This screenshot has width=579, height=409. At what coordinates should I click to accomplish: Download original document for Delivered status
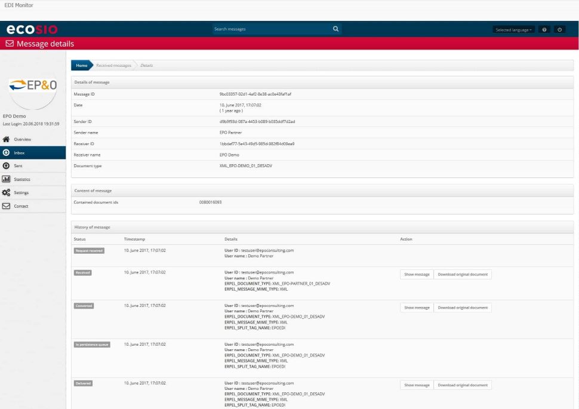click(463, 385)
